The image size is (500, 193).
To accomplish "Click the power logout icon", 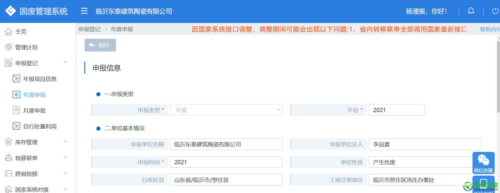I will point(495,11).
